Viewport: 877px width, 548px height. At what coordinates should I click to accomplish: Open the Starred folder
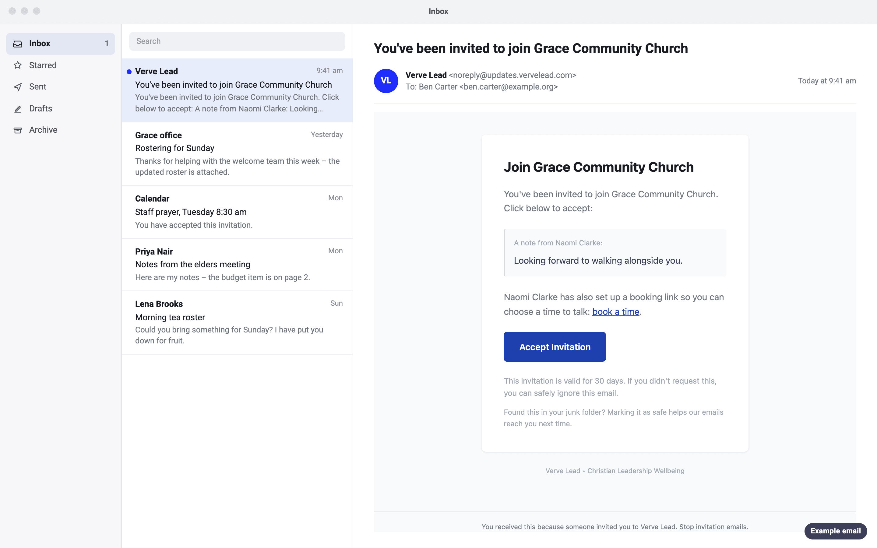click(61, 65)
